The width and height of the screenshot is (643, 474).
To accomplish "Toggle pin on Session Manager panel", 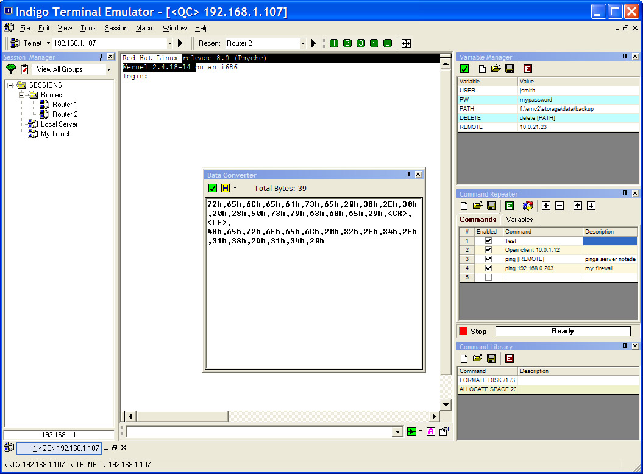I will point(100,57).
